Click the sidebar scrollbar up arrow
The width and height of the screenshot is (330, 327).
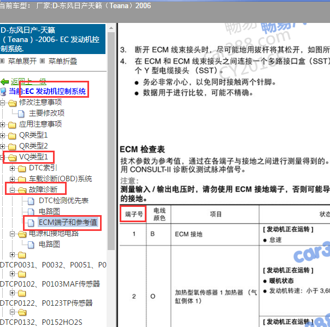point(111,28)
